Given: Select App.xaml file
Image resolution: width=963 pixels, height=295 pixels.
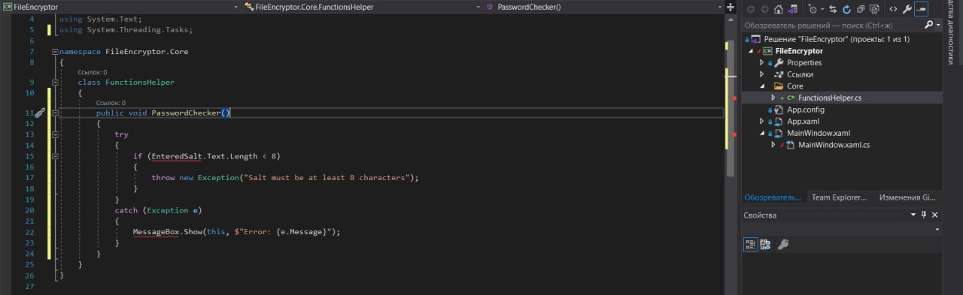Looking at the screenshot, I should pos(803,122).
